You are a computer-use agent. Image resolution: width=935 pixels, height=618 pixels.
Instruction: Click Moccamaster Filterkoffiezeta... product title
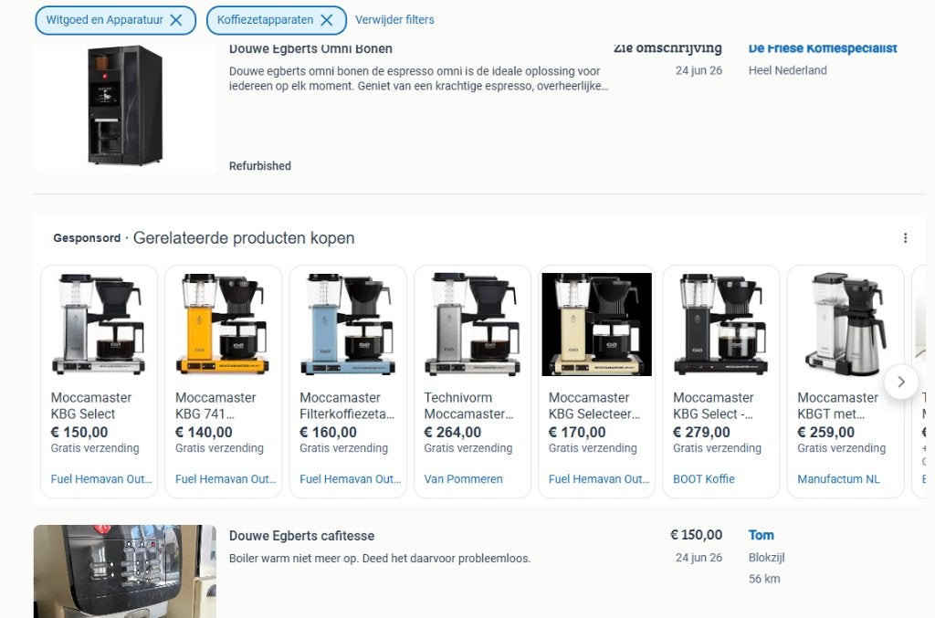click(346, 406)
